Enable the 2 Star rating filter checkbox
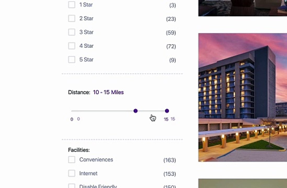Viewport: 287px width, 188px height. coord(72,19)
